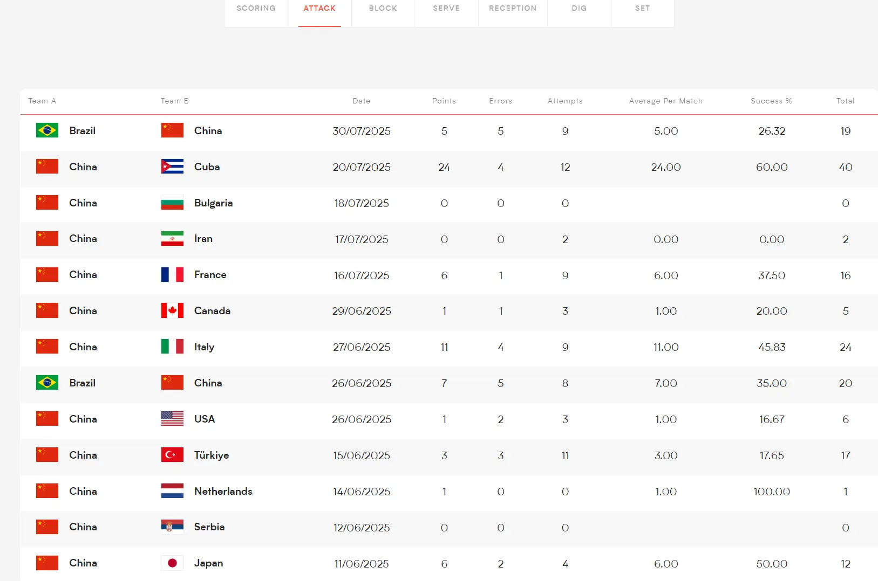Sort by the Success % column header
Image resolution: width=878 pixels, height=581 pixels.
point(771,101)
